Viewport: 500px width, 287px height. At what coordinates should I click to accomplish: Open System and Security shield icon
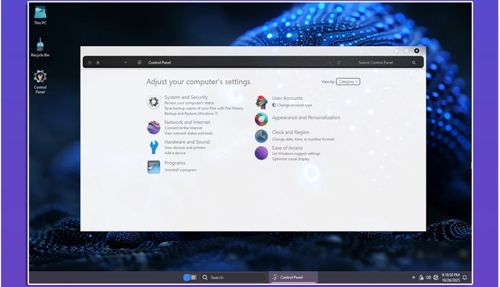pyautogui.click(x=154, y=102)
